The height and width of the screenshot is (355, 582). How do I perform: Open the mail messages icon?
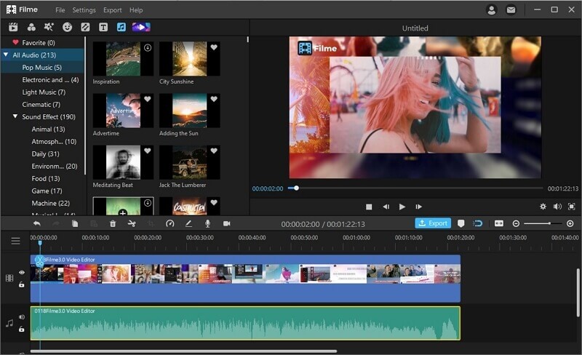pos(511,10)
